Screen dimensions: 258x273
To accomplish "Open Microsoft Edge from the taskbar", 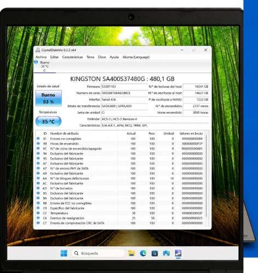I will click(x=143, y=253).
